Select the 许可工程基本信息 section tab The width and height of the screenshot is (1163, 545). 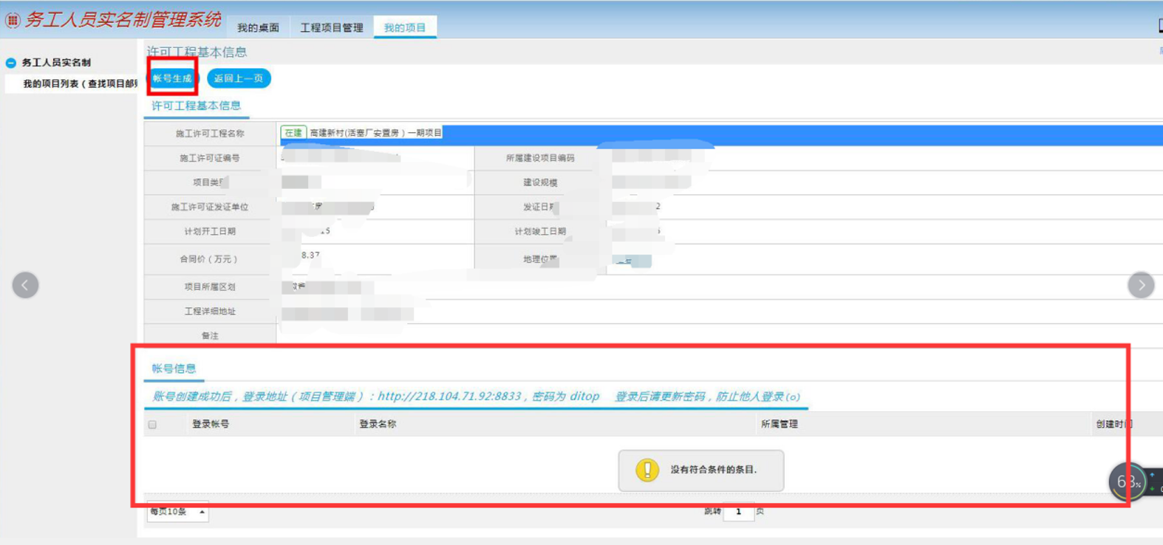[x=196, y=106]
